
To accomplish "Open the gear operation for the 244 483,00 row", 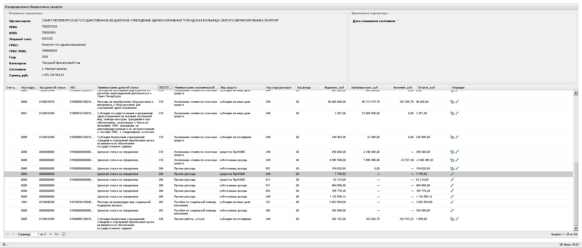I will tap(452, 137).
